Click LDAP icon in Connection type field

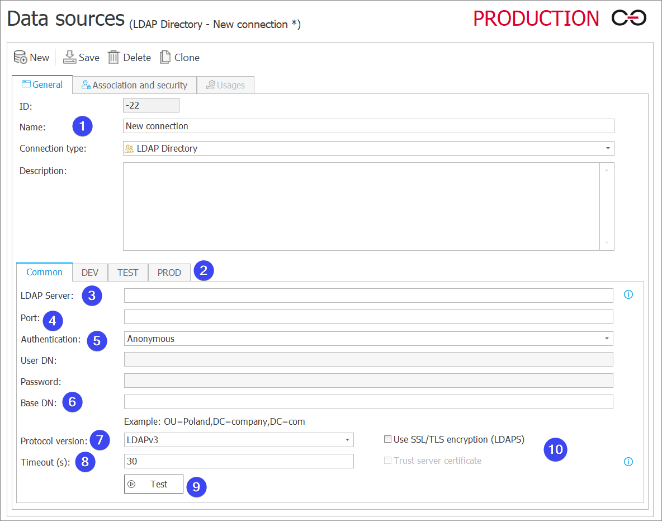pos(129,149)
